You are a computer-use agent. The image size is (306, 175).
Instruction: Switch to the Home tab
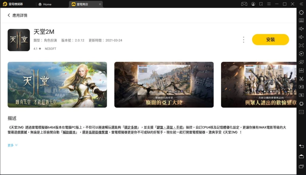tap(45, 4)
